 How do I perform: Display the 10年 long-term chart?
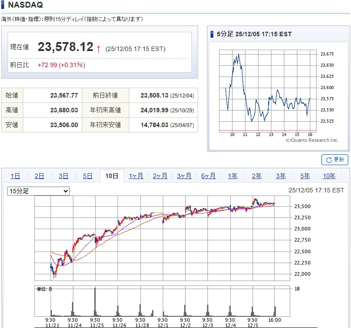329,176
